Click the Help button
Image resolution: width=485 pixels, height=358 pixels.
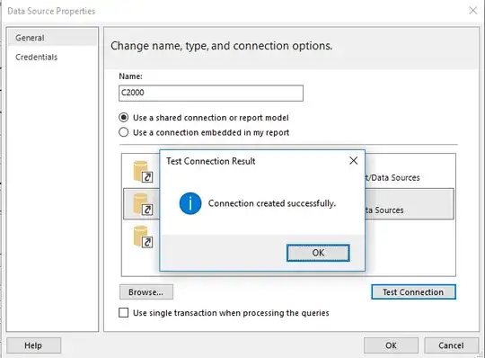click(34, 345)
